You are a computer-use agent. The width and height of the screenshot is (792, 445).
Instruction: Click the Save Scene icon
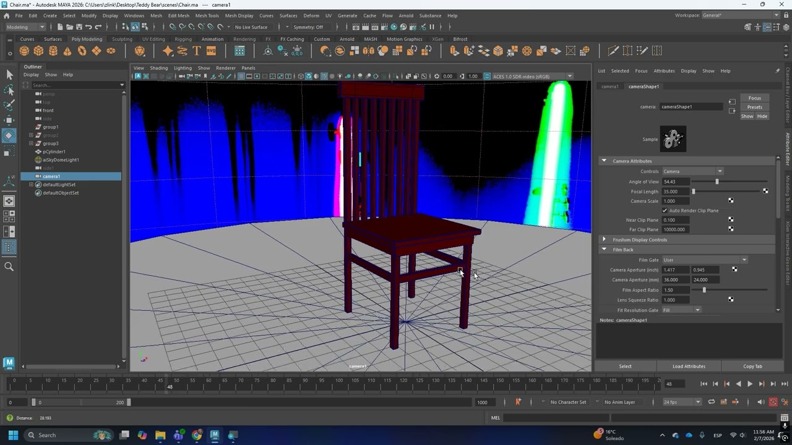pos(79,27)
